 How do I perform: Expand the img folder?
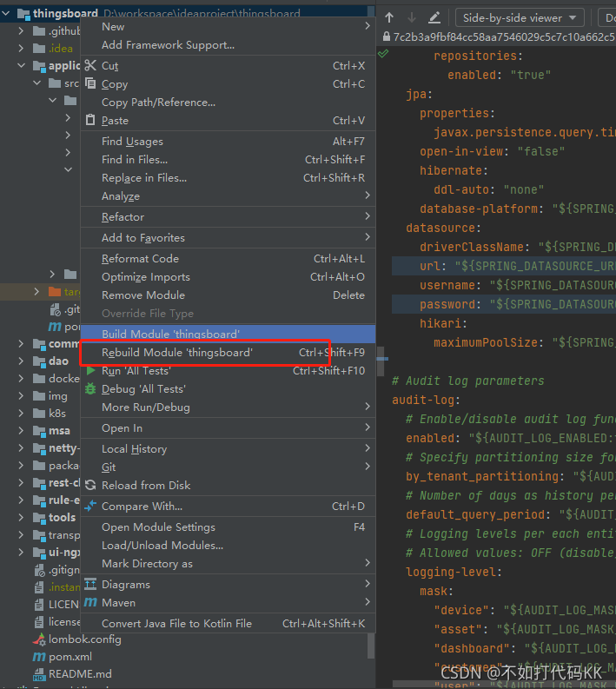[x=21, y=395]
